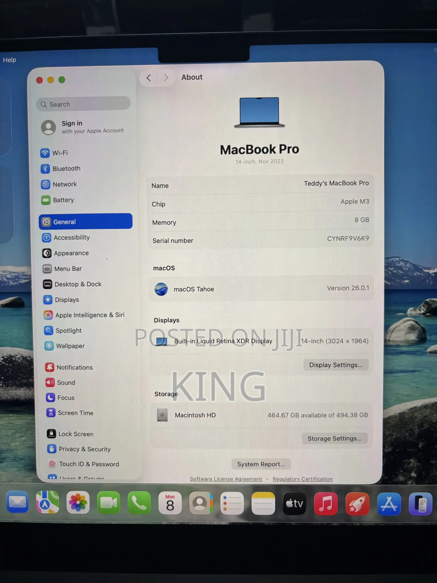
Task: Sign in with your Apple Account
Action: [x=82, y=127]
